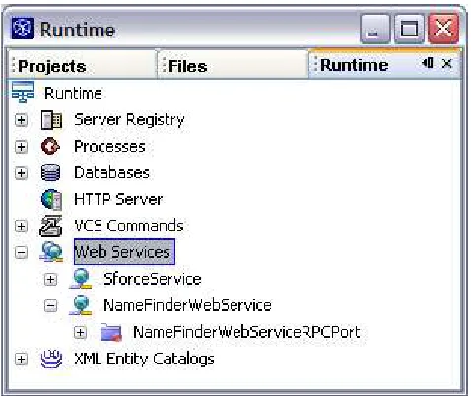Click the root Runtime network icon
471x396 pixels.
23,92
